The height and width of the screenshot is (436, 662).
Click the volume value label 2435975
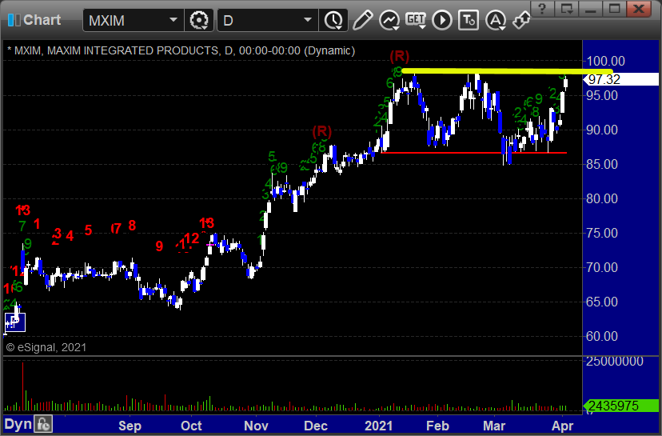pyautogui.click(x=621, y=406)
